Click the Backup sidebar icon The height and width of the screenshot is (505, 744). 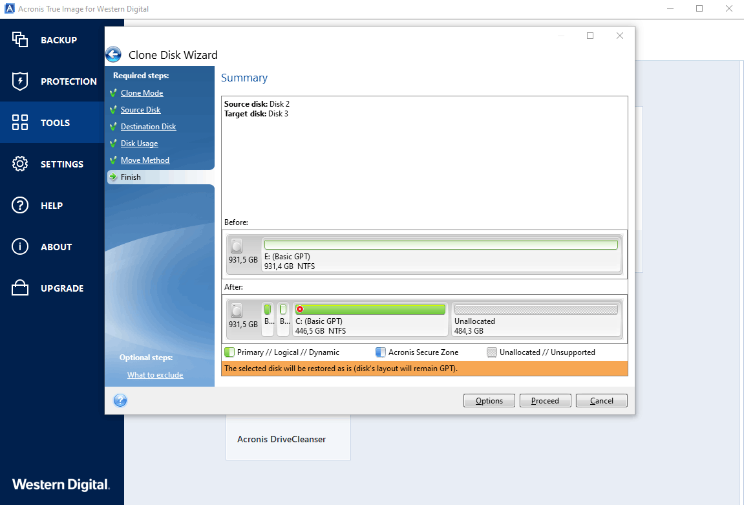20,40
